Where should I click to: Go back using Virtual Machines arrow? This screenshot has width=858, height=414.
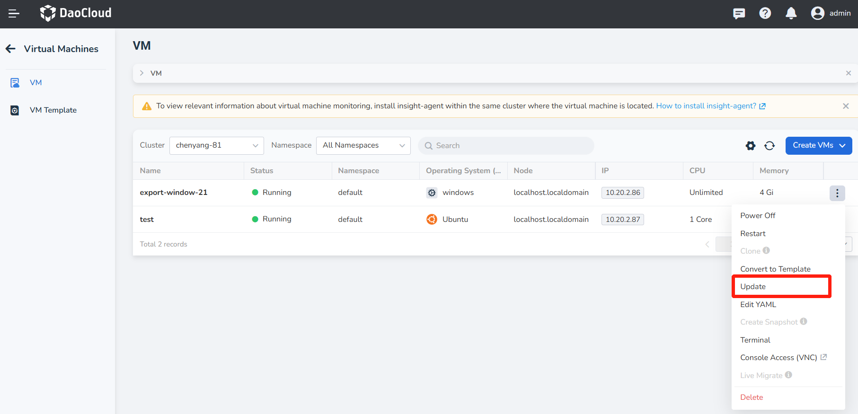[x=10, y=49]
